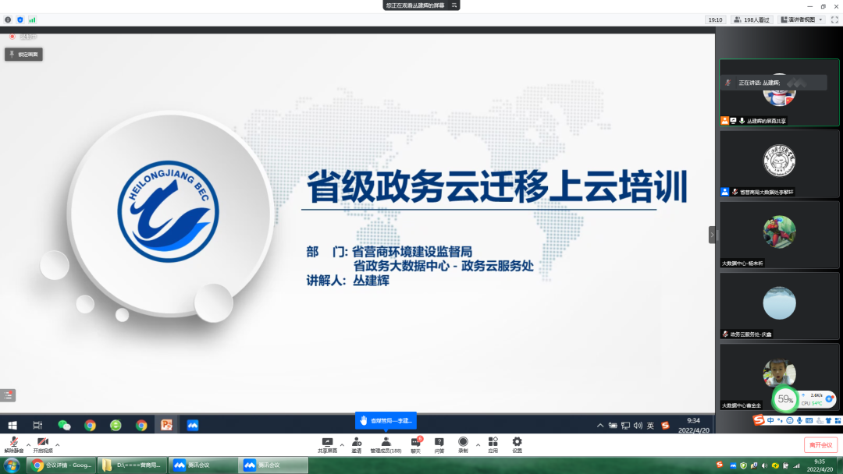
Task: Click Sogou icon in system tray
Action: 720,465
